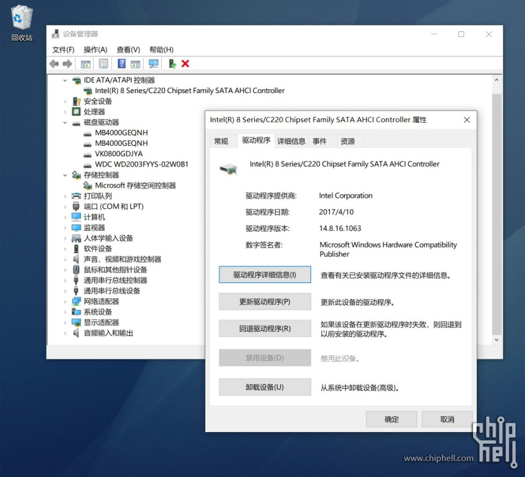Expand the 通用串行总线控制器 node

[65, 281]
